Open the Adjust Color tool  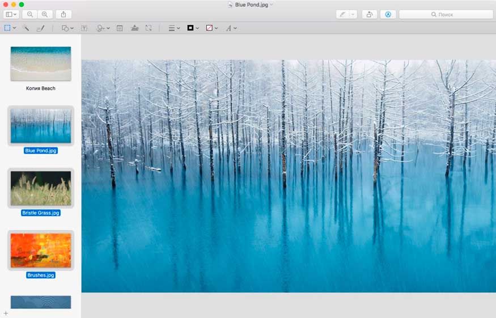(135, 28)
